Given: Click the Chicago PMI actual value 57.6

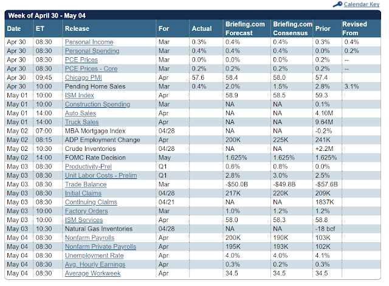Looking at the screenshot, I should pyautogui.click(x=198, y=78).
